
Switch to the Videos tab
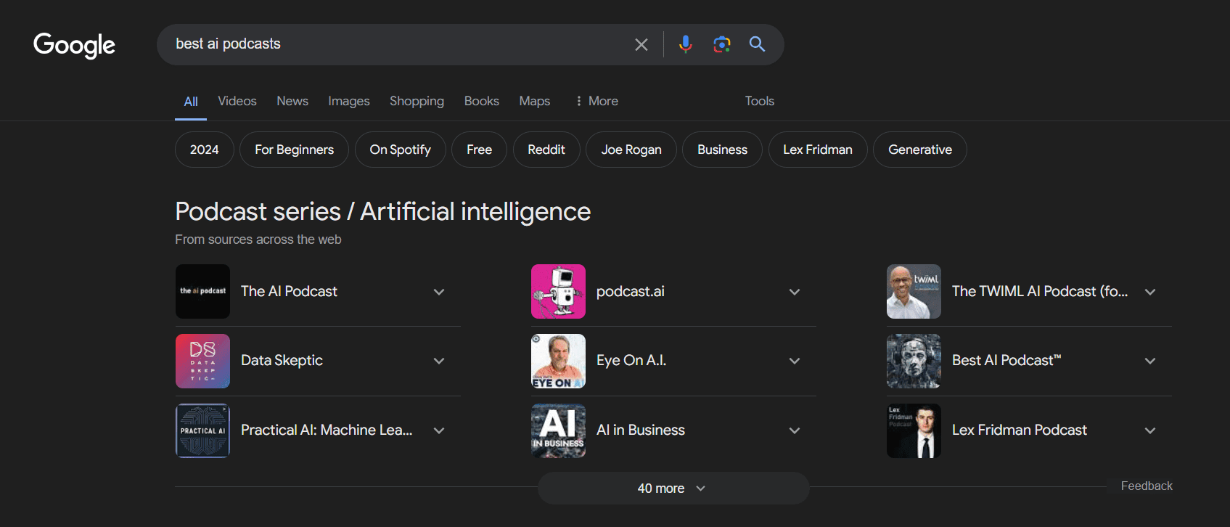[x=237, y=101]
